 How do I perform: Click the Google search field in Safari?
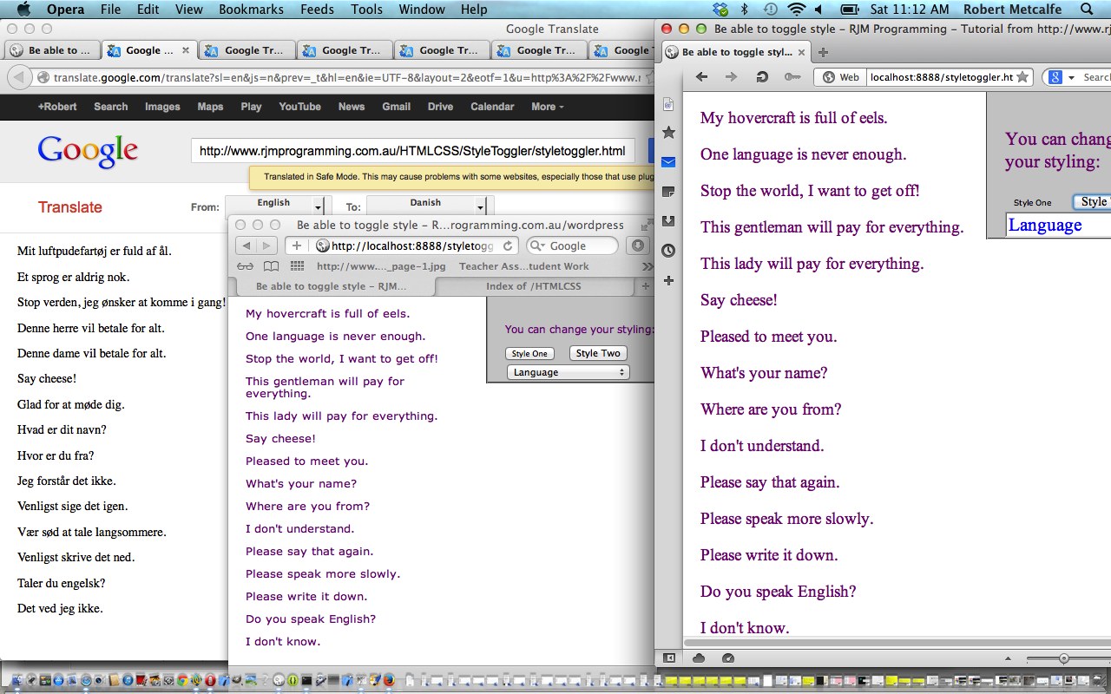571,246
